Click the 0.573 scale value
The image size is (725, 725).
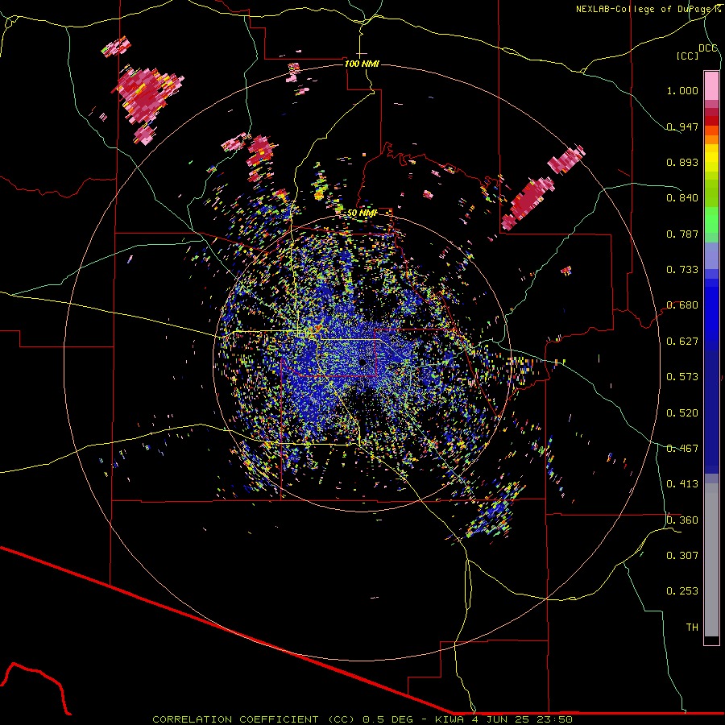[682, 377]
